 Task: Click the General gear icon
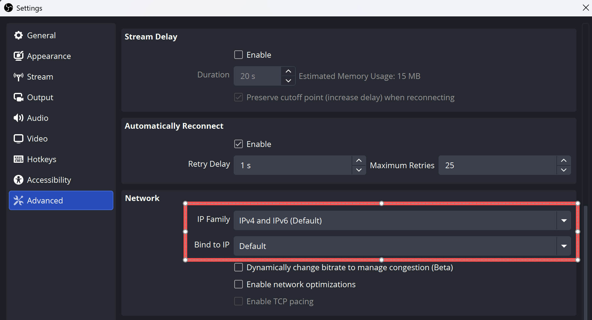pos(19,35)
